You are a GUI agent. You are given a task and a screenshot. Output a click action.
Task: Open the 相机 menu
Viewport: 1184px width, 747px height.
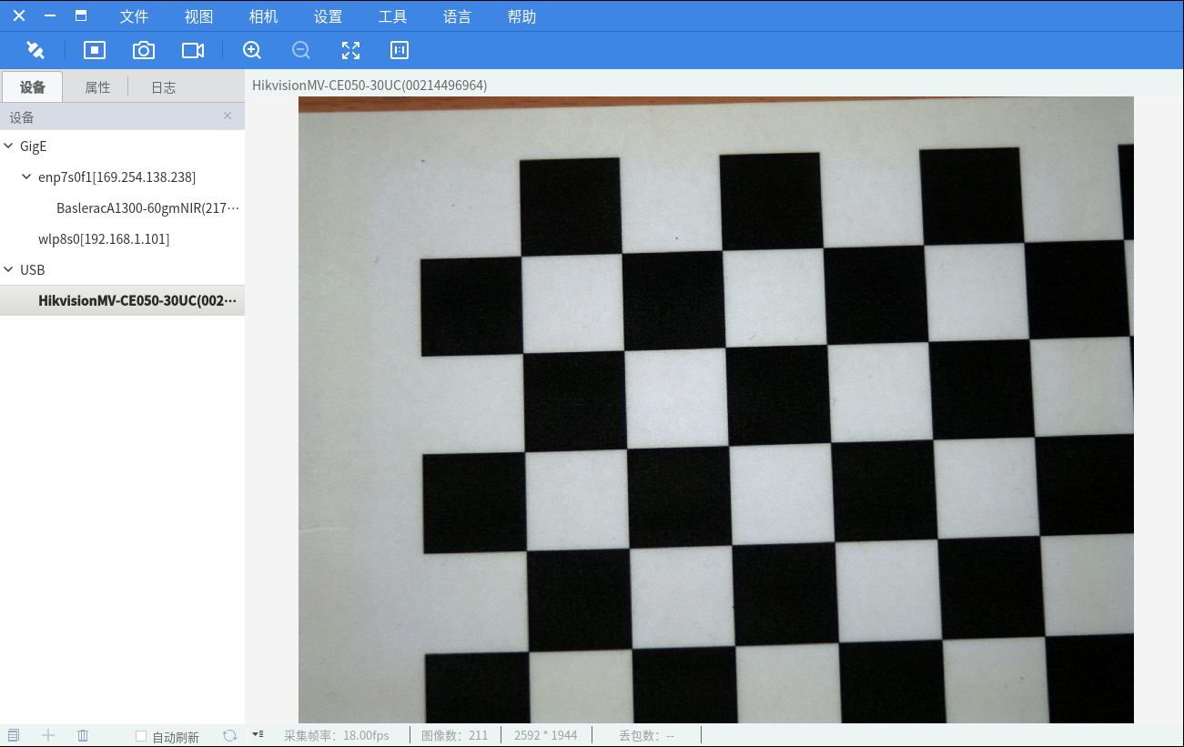(263, 16)
